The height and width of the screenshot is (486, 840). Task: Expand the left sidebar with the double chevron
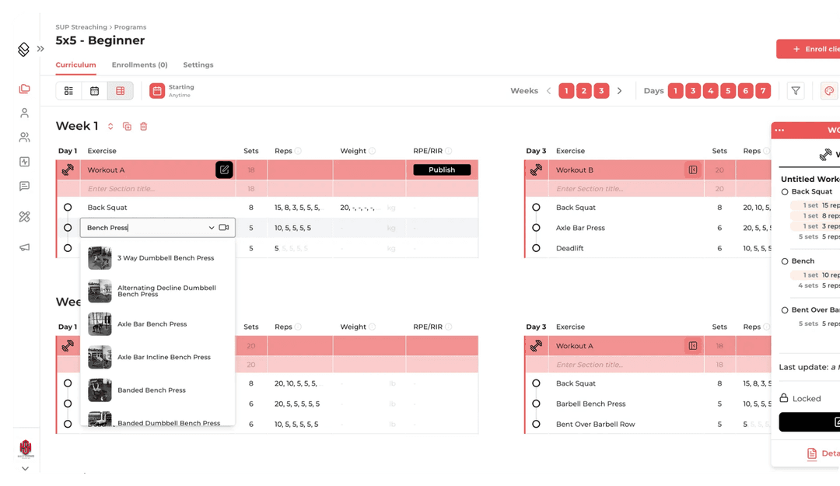(x=41, y=48)
